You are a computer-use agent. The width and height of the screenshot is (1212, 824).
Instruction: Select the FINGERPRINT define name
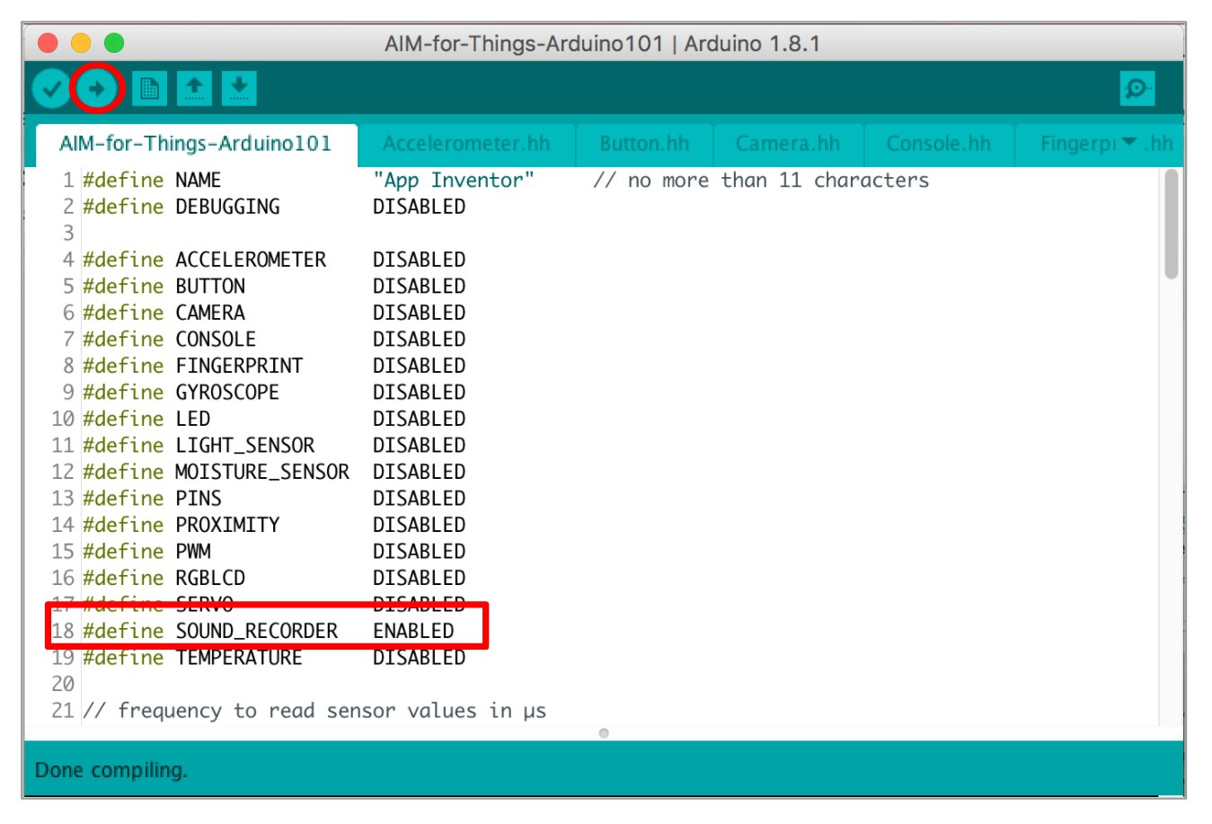tap(239, 366)
